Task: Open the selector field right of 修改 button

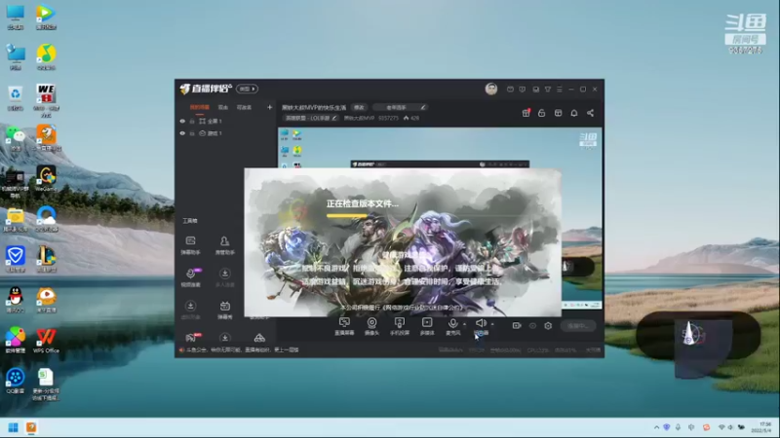Action: coord(400,107)
